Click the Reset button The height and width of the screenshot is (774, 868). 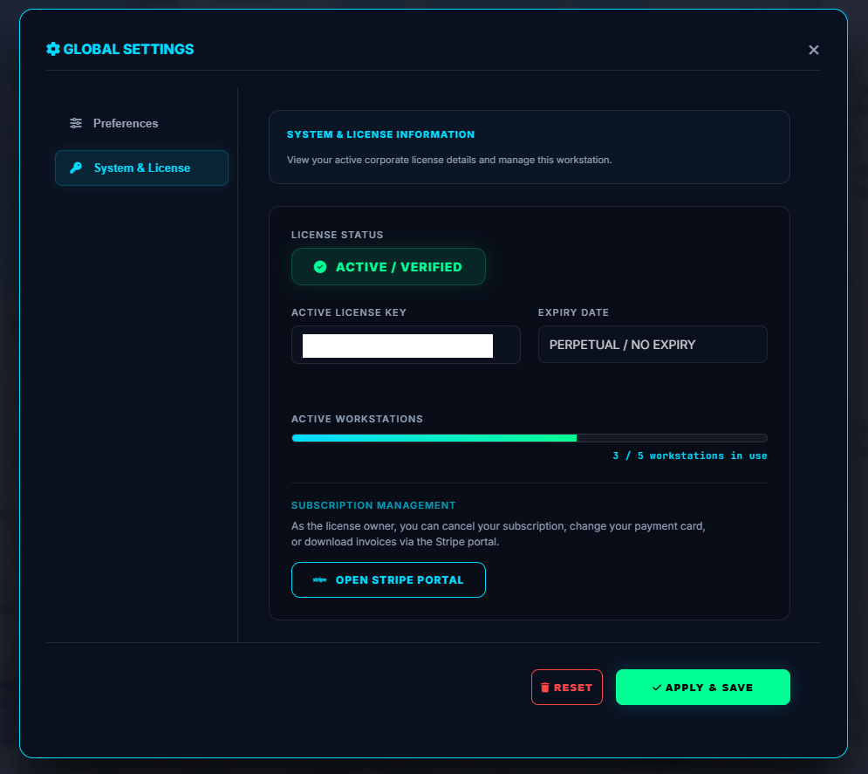click(567, 687)
